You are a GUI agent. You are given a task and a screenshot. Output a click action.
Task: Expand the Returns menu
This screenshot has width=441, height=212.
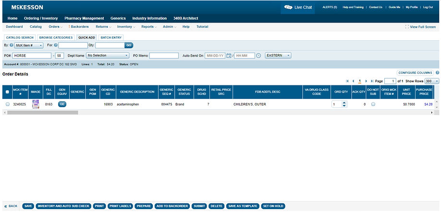pos(103,27)
